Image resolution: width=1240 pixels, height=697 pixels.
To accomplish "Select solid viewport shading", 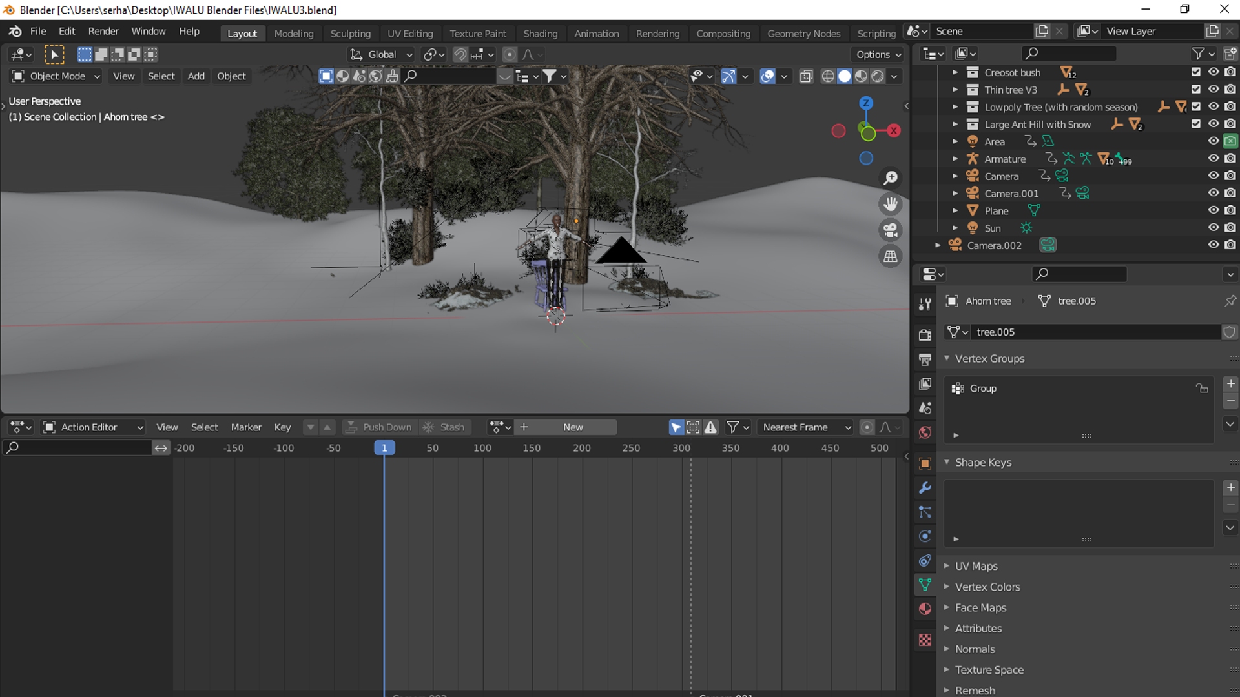I will [x=845, y=76].
